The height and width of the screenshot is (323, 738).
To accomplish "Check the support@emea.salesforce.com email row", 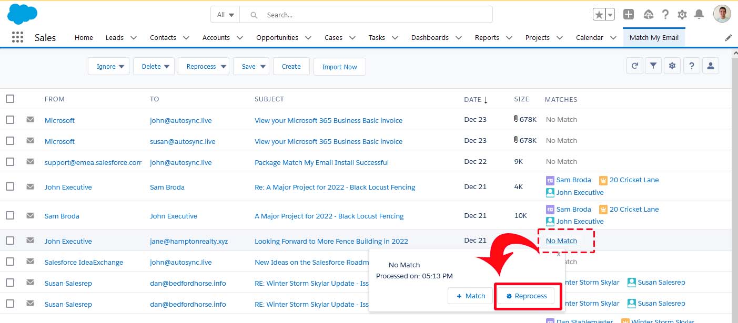I will pos(10,162).
